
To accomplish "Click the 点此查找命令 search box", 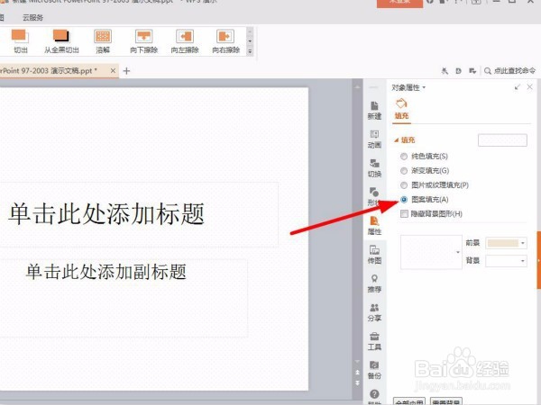I will [x=510, y=71].
